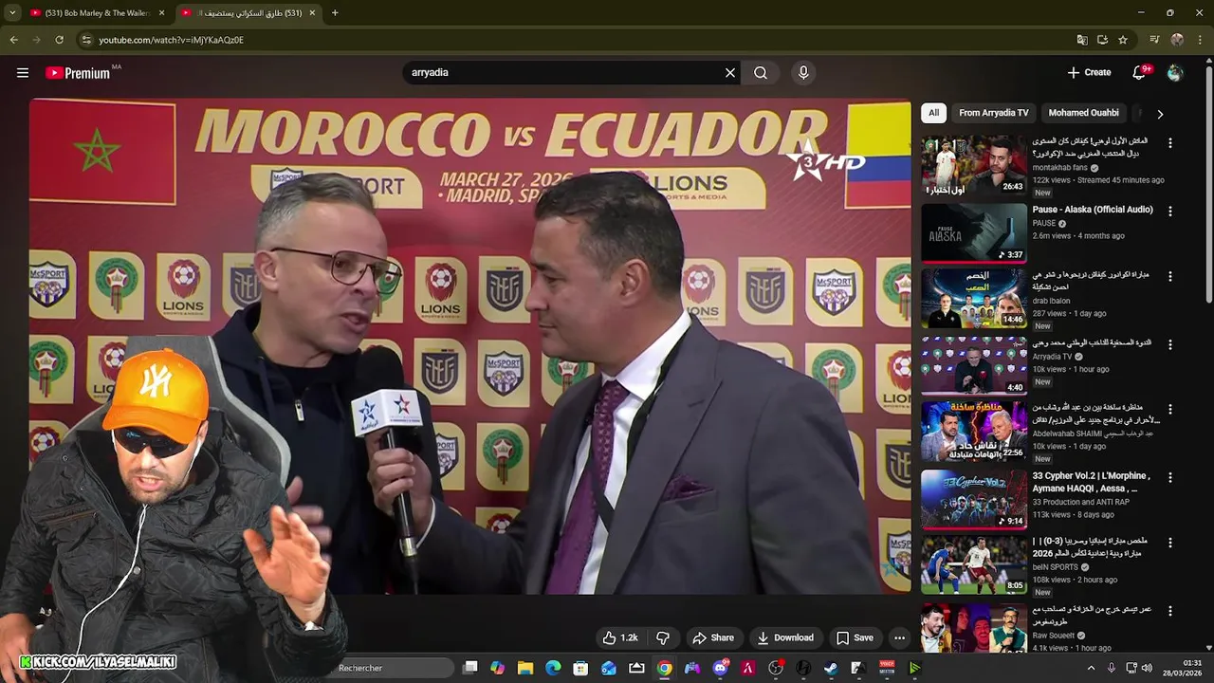Save the video to a playlist
This screenshot has height=683, width=1214.
coord(855,637)
